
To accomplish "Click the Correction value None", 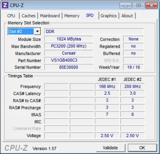I will (133, 39).
